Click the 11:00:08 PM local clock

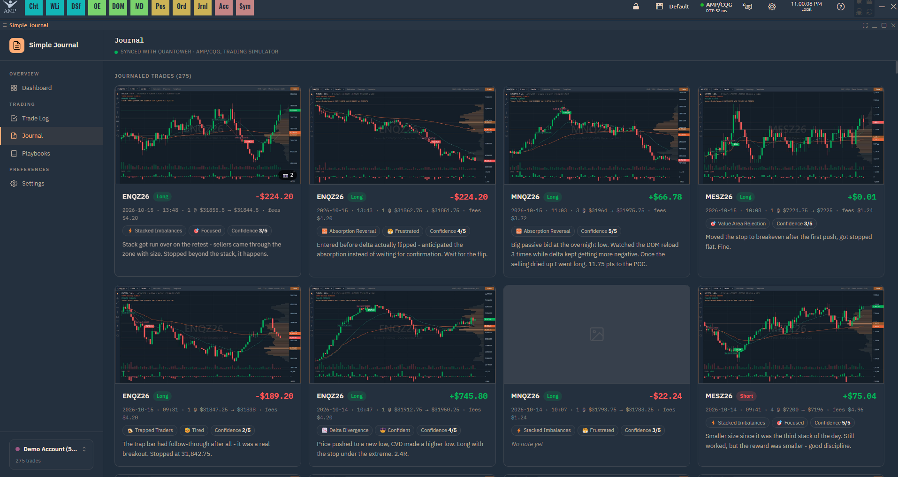806,6
